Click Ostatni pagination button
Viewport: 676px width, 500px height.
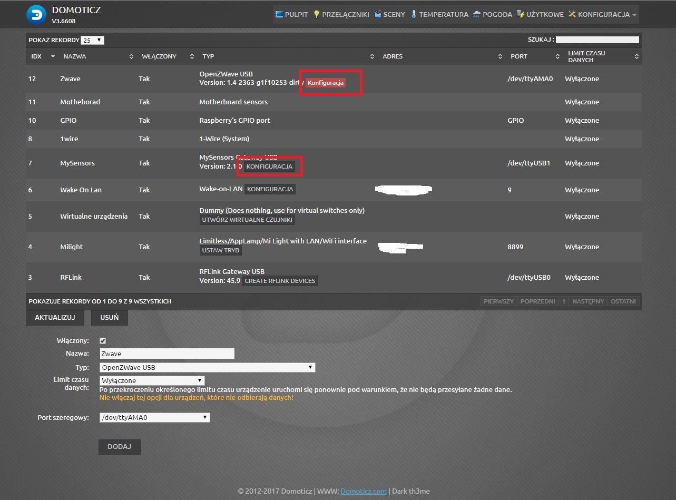[623, 301]
